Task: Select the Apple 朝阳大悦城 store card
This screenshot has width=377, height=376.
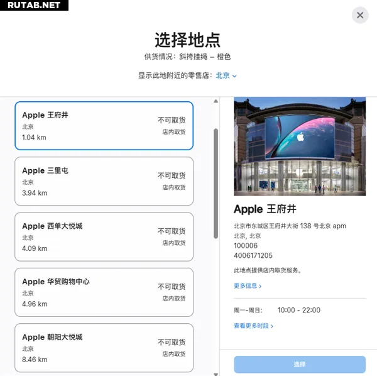Action: pos(104,348)
